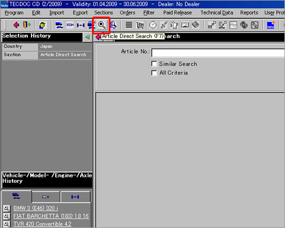This screenshot has height=228, width=285.
Task: Tick the All Criteria checkbox
Action: [x=154, y=72]
